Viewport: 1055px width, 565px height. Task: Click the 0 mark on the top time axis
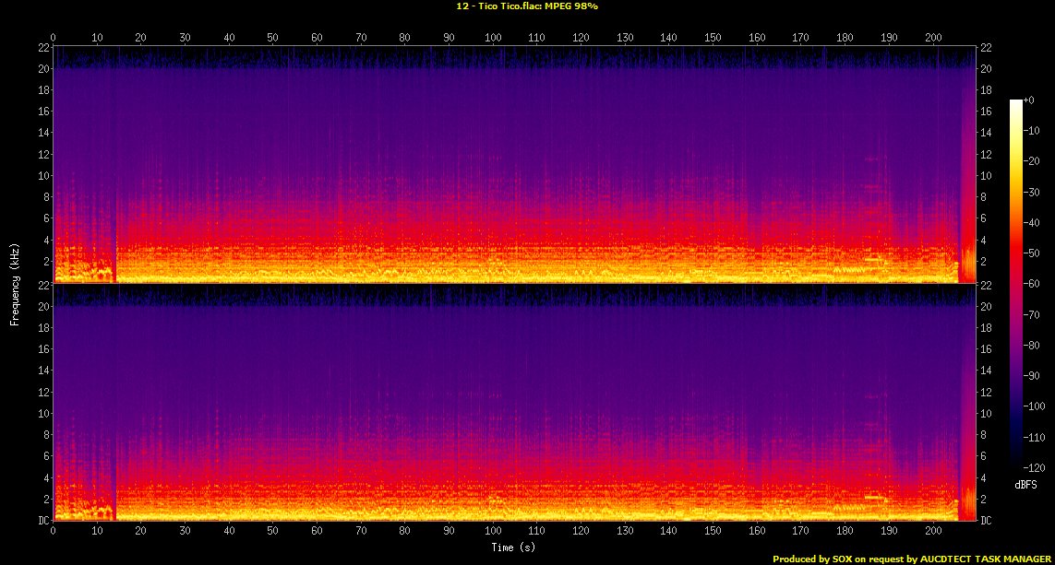pyautogui.click(x=54, y=37)
